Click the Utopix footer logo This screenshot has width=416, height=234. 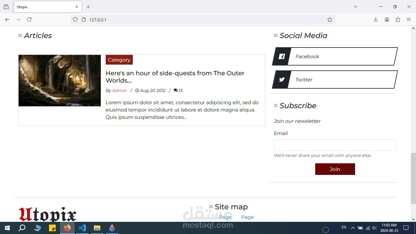click(x=48, y=214)
